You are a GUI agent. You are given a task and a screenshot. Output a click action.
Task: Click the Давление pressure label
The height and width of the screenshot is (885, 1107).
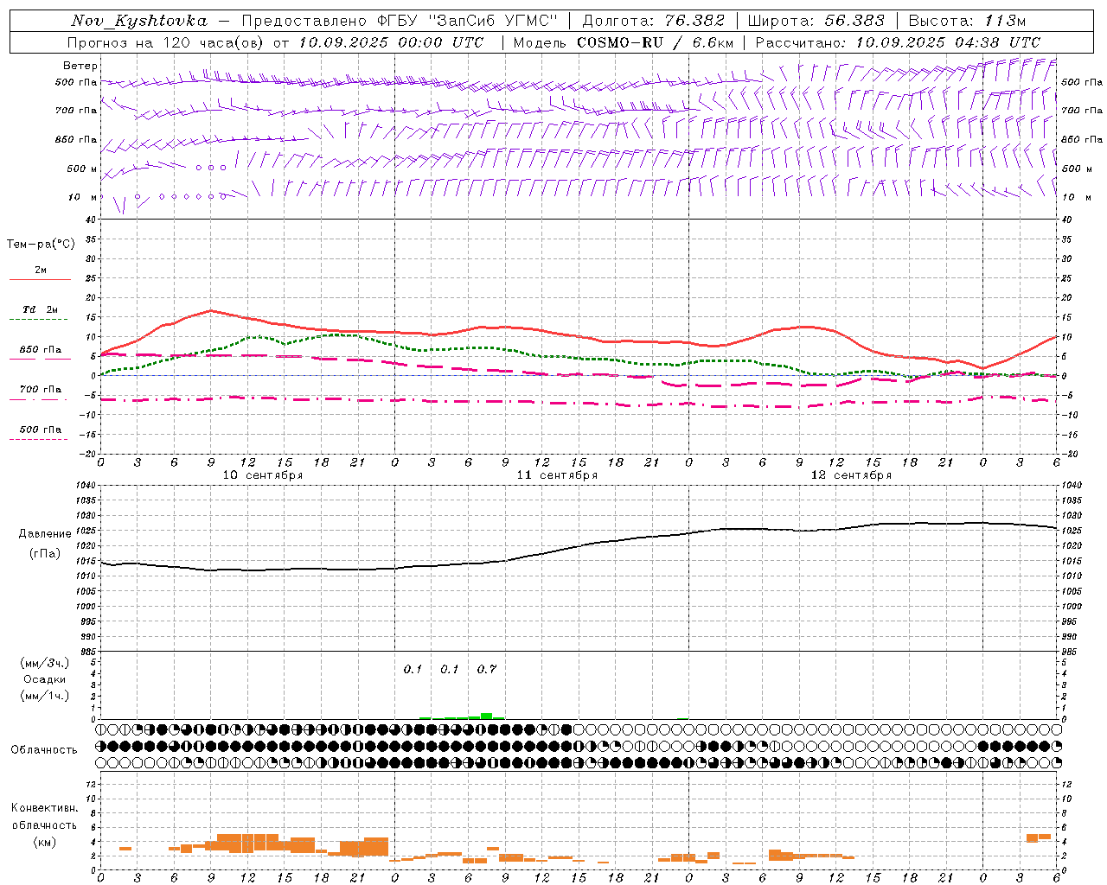coord(45,534)
